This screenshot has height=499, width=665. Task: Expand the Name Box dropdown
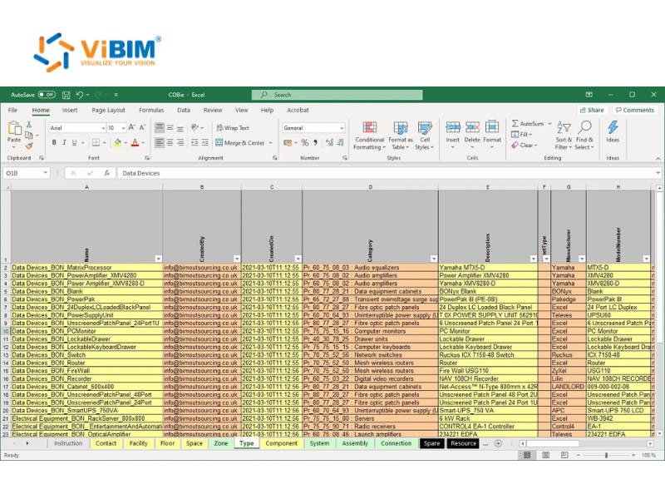click(45, 173)
